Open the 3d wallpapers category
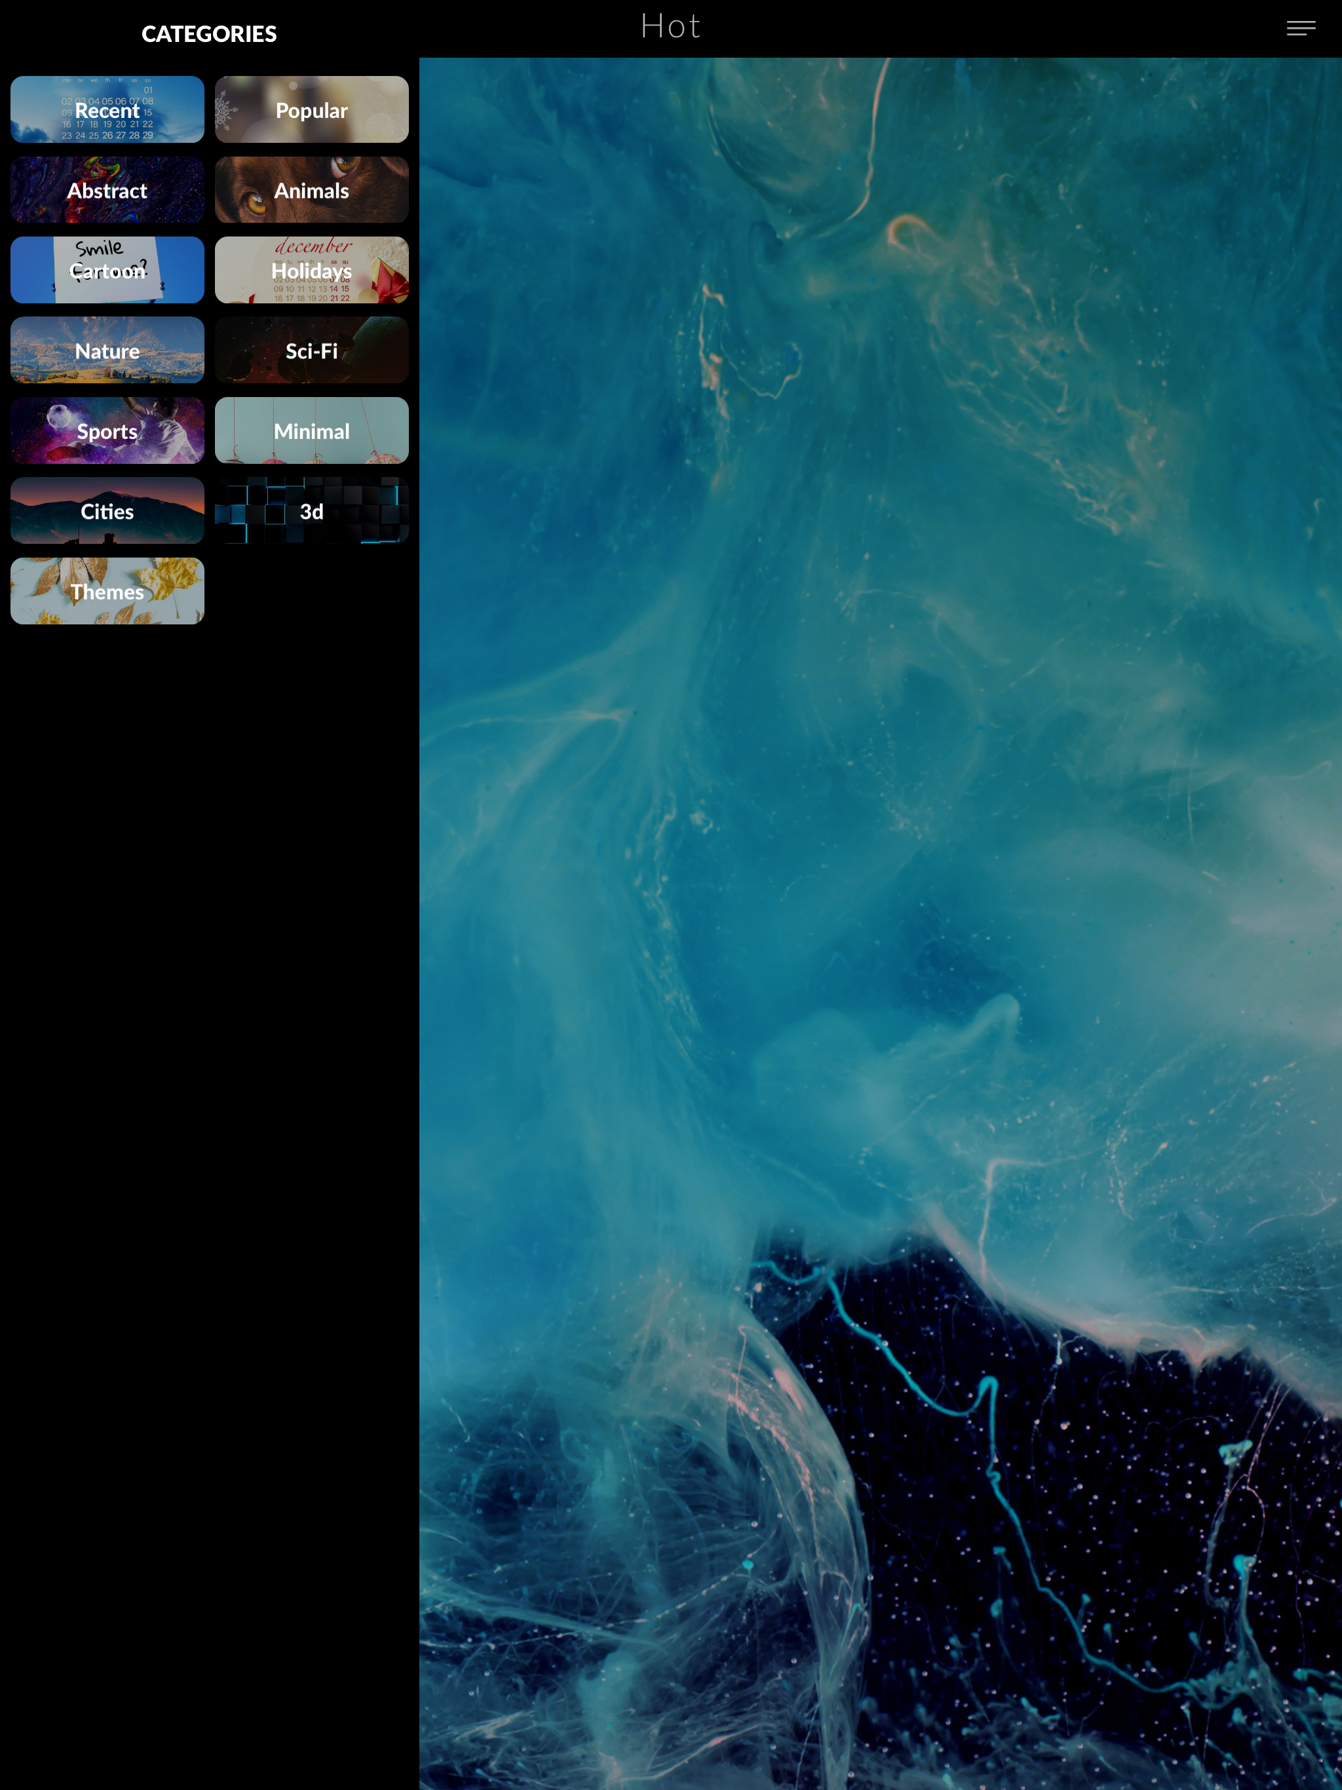 [311, 510]
